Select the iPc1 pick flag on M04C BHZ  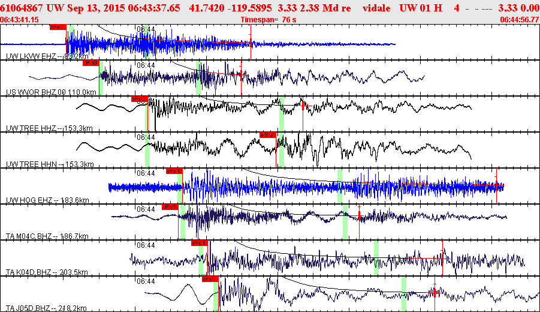pos(170,207)
